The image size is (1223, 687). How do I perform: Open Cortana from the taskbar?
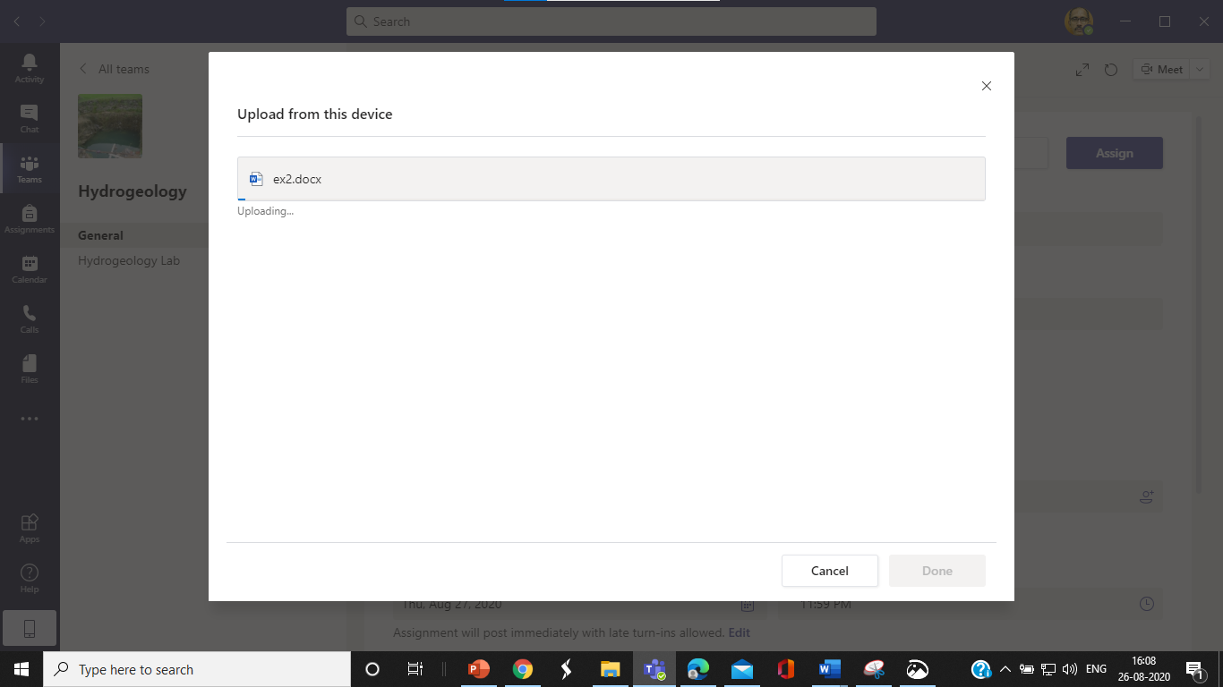372,669
